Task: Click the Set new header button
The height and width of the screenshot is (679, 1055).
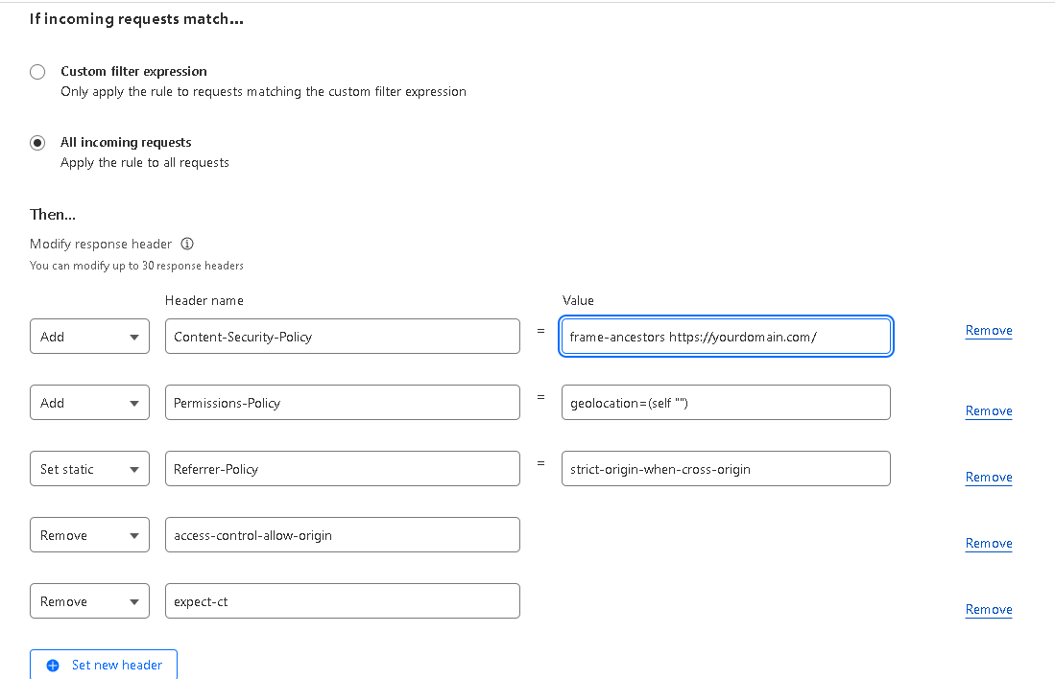Action: [103, 665]
